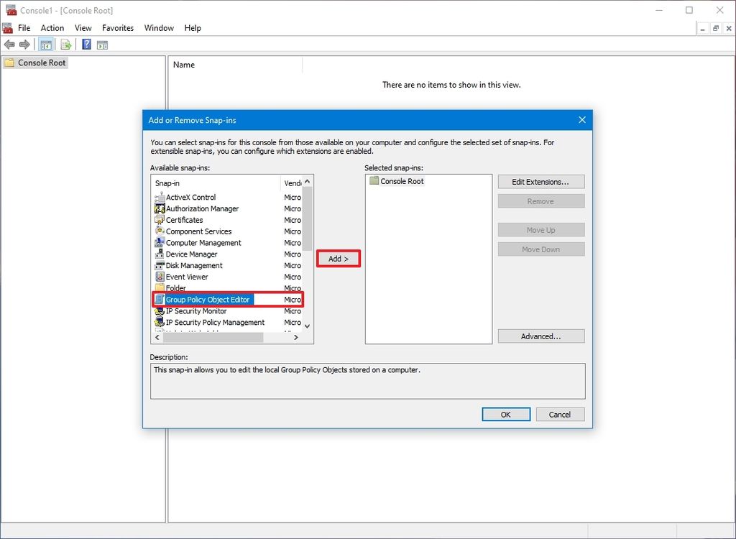The height and width of the screenshot is (539, 736).
Task: Open the Favorites menu
Action: click(x=117, y=28)
